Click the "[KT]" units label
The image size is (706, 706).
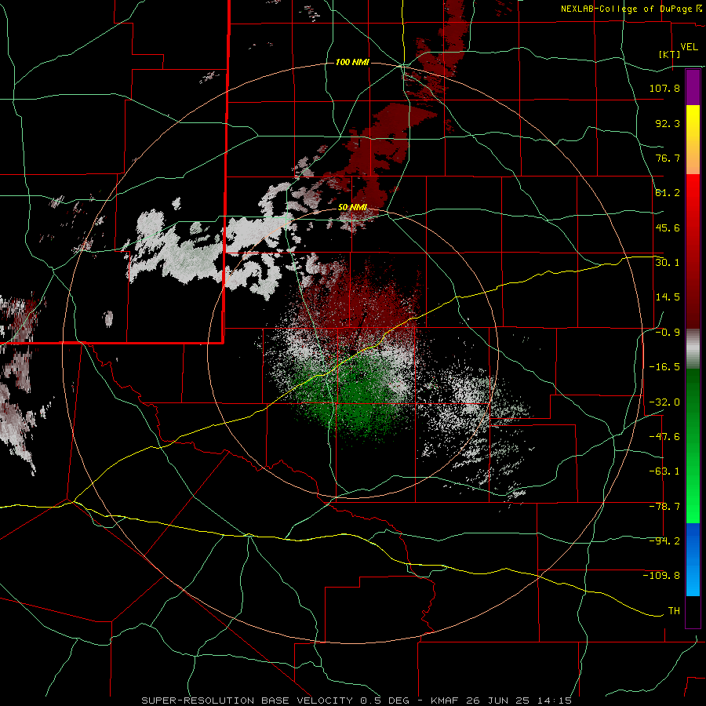click(x=669, y=54)
